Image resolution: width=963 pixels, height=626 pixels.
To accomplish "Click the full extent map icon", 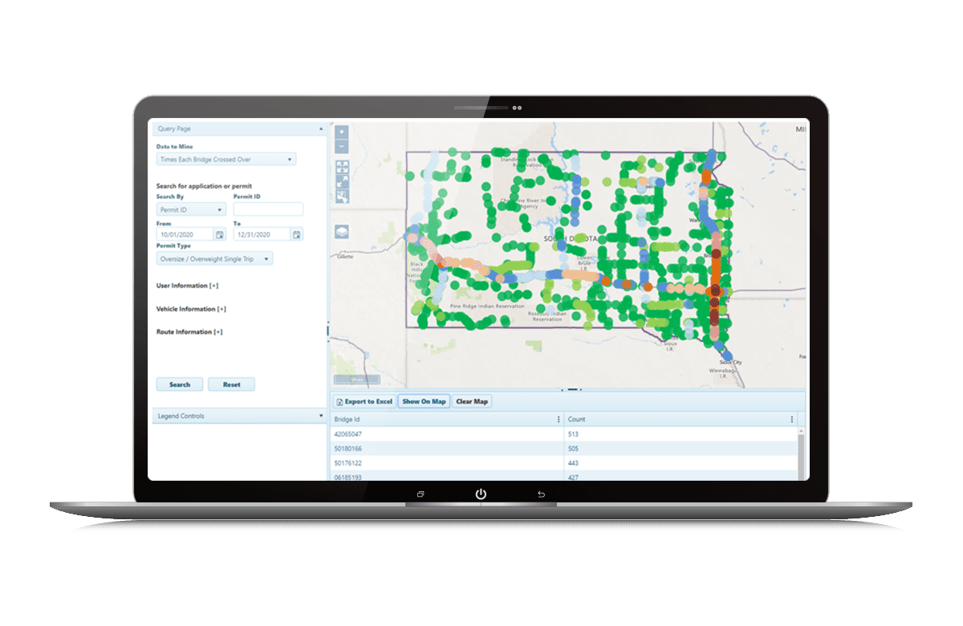I will tap(343, 167).
